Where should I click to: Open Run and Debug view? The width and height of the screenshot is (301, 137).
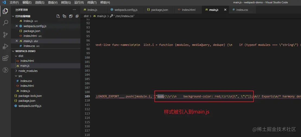[x=5, y=46]
